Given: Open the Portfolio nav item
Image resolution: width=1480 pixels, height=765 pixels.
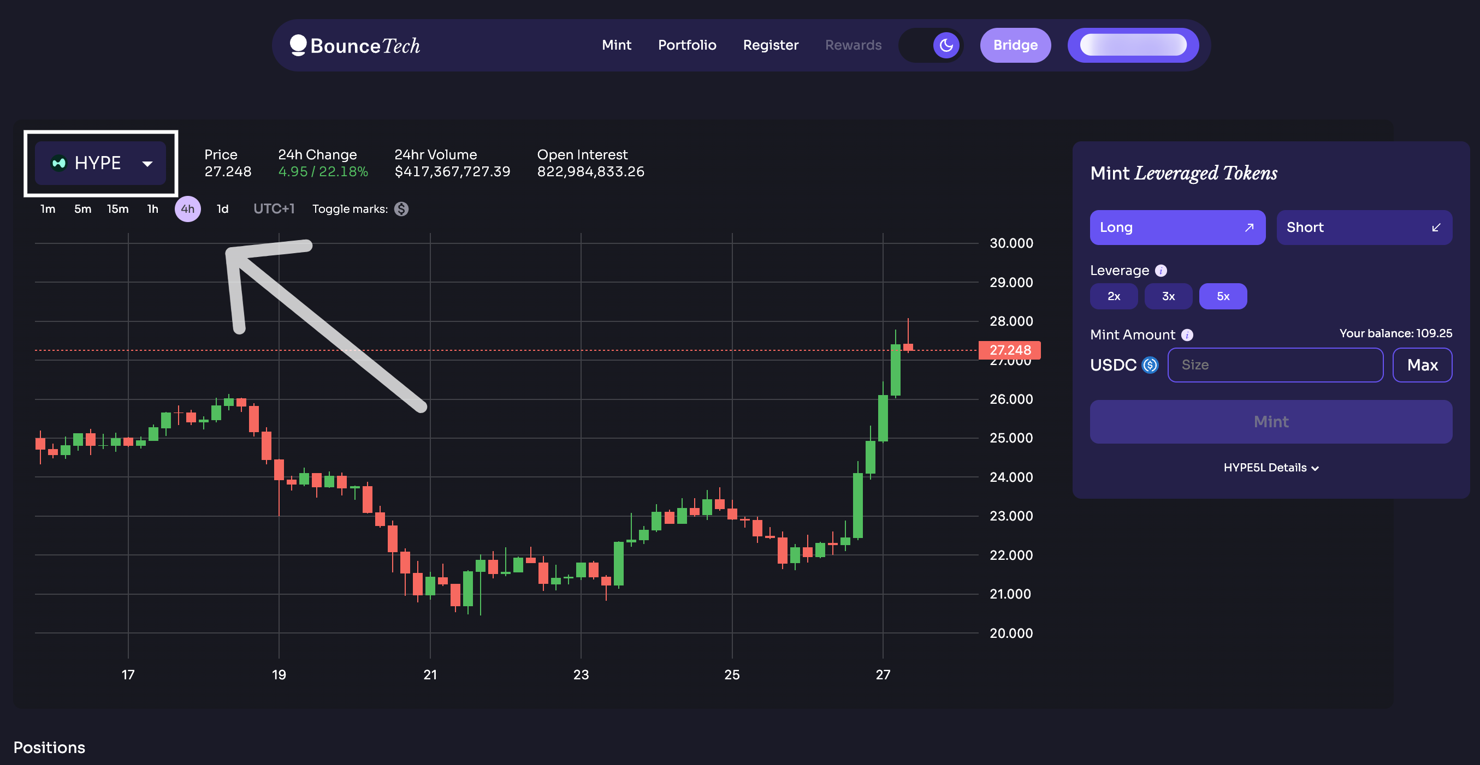Looking at the screenshot, I should [686, 45].
